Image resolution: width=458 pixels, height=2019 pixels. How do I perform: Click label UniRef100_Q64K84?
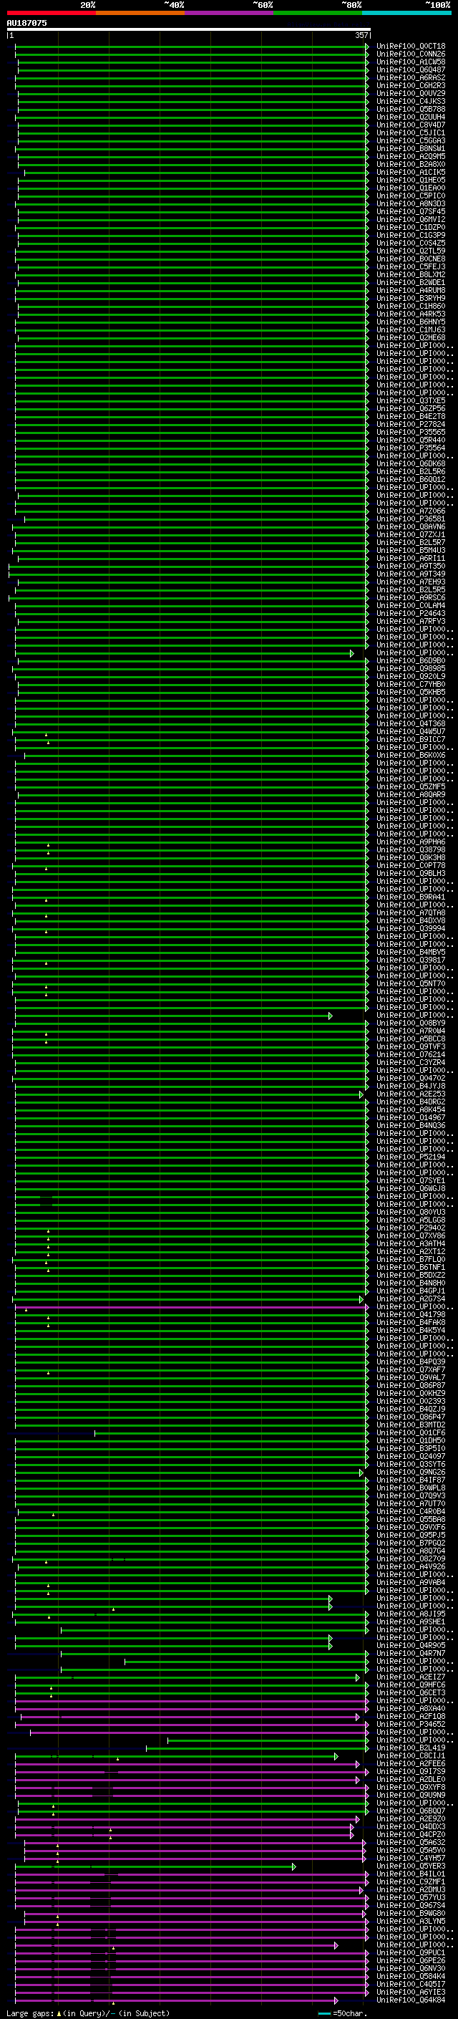[x=411, y=2000]
